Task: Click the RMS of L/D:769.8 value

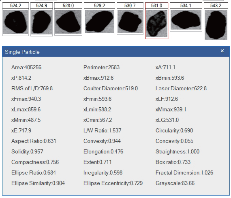Action: pyautogui.click(x=32, y=89)
